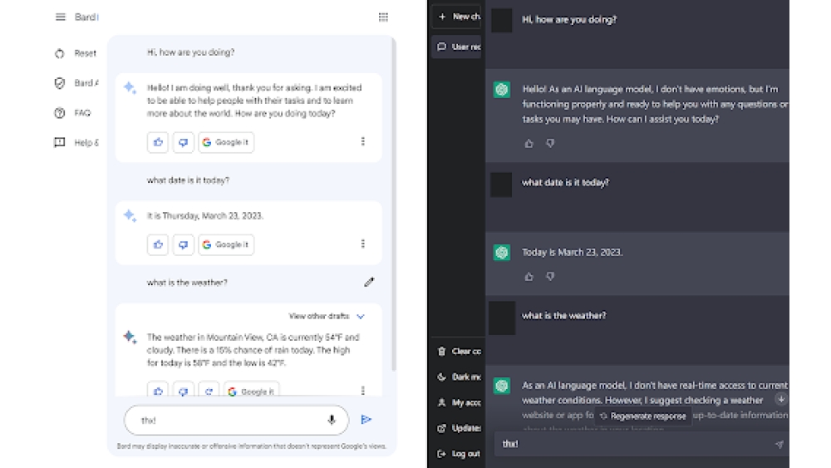831x468 pixels.
Task: Open the Bard hamburger menu
Action: pos(61,17)
